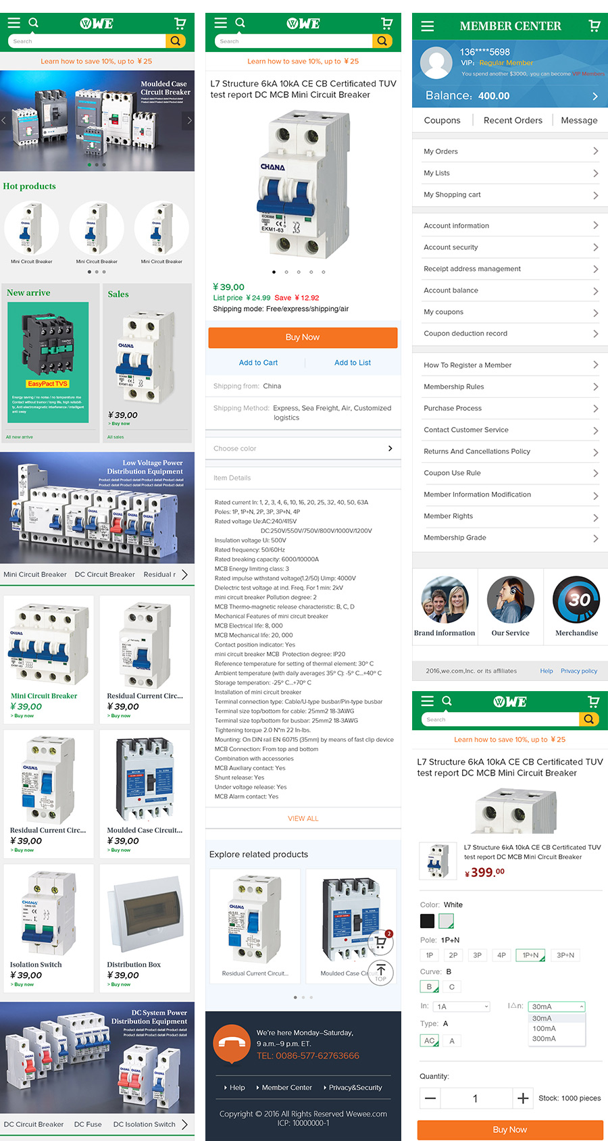The width and height of the screenshot is (608, 1141).
Task: Select the 3P+N pole option
Action: 565,955
